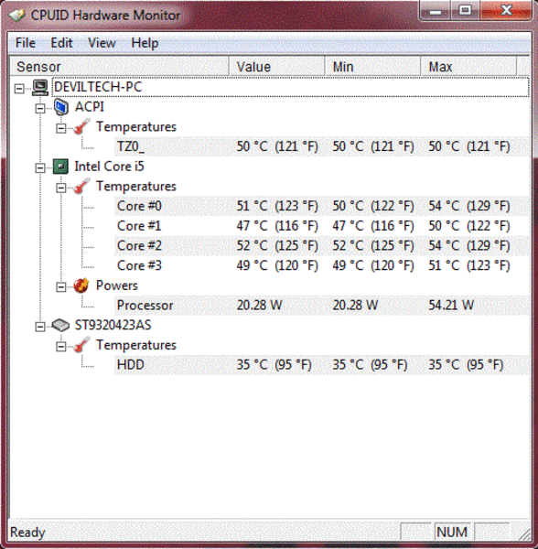Click the DEVILTECH-PC computer icon
This screenshot has height=549, width=538.
click(x=40, y=88)
